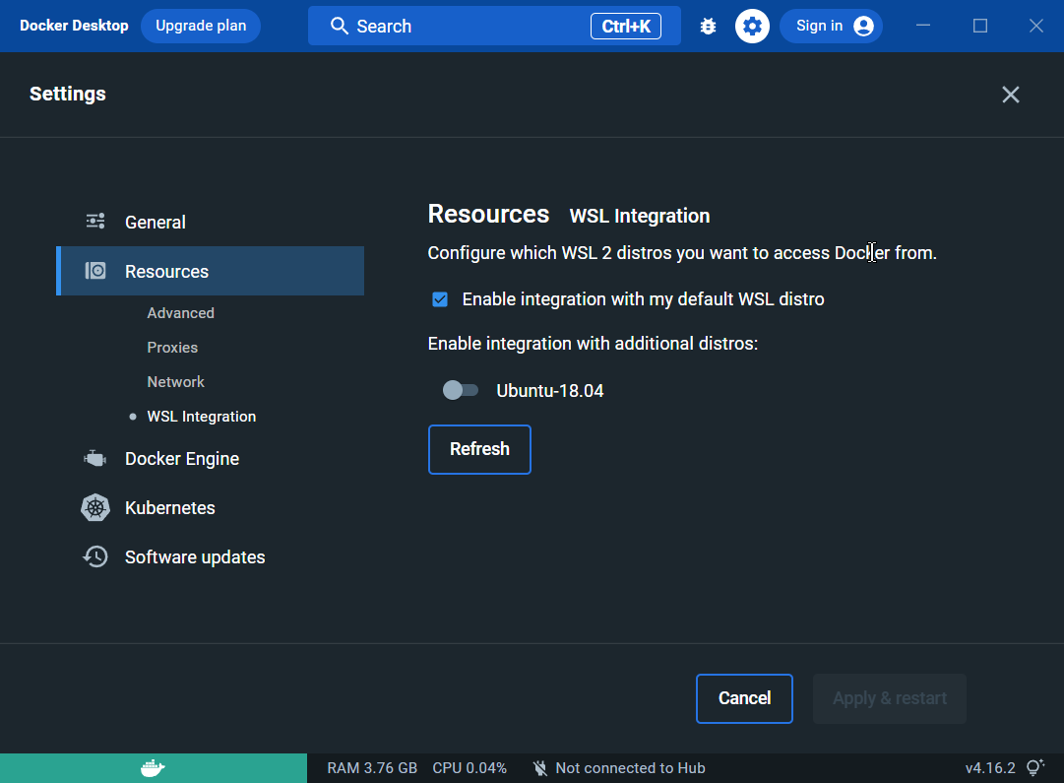Sign in to Docker Hub
The height and width of the screenshot is (783, 1064).
pos(831,26)
